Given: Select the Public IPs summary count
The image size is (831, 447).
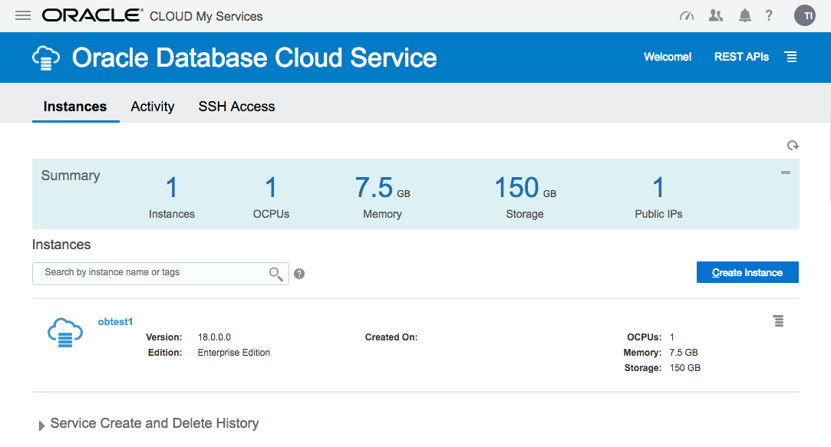Looking at the screenshot, I should point(658,188).
